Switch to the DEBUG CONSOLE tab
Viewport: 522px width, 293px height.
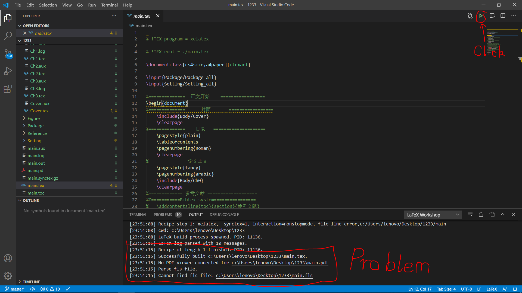point(224,215)
